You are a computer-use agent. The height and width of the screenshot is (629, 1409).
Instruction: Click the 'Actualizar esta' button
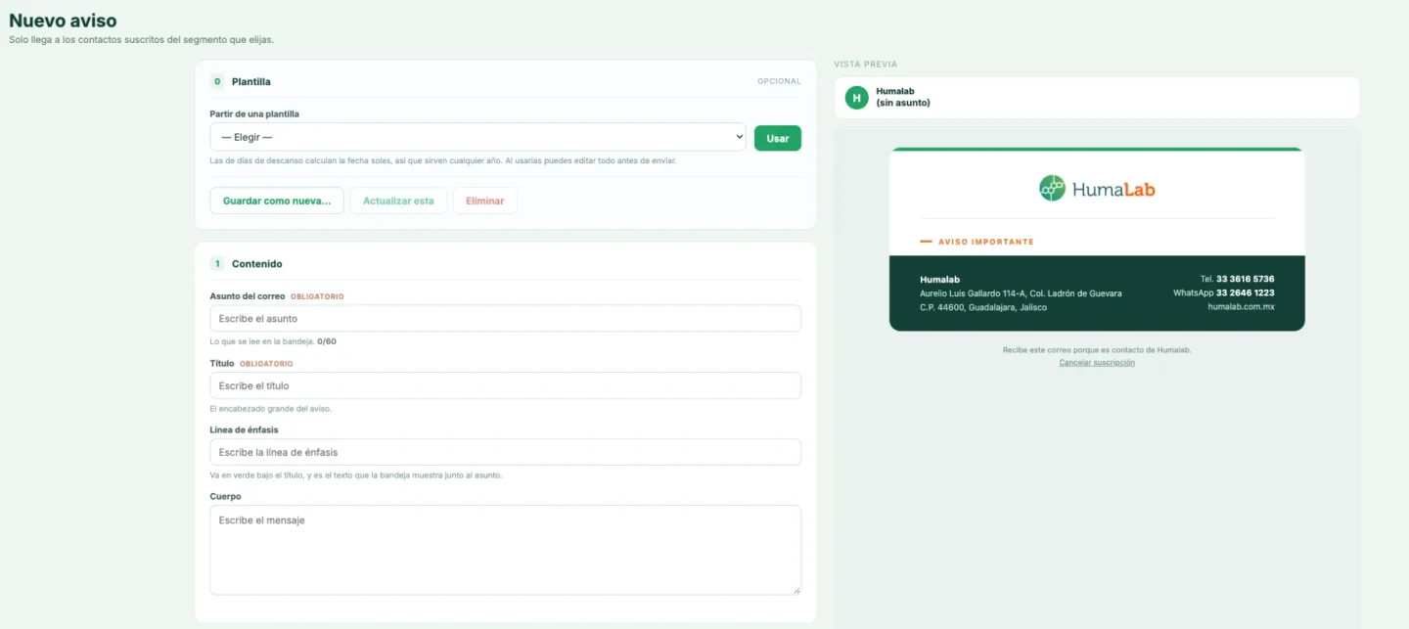pos(398,201)
